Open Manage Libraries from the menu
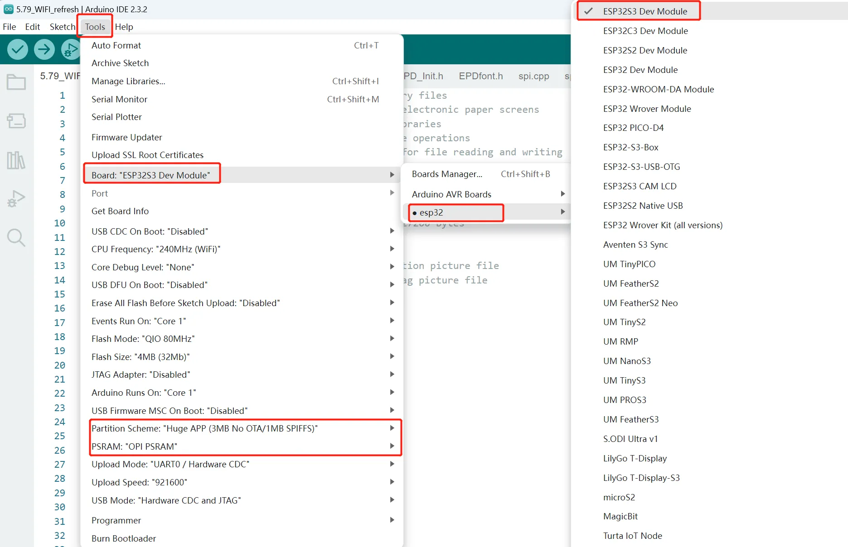848x547 pixels. point(242,81)
